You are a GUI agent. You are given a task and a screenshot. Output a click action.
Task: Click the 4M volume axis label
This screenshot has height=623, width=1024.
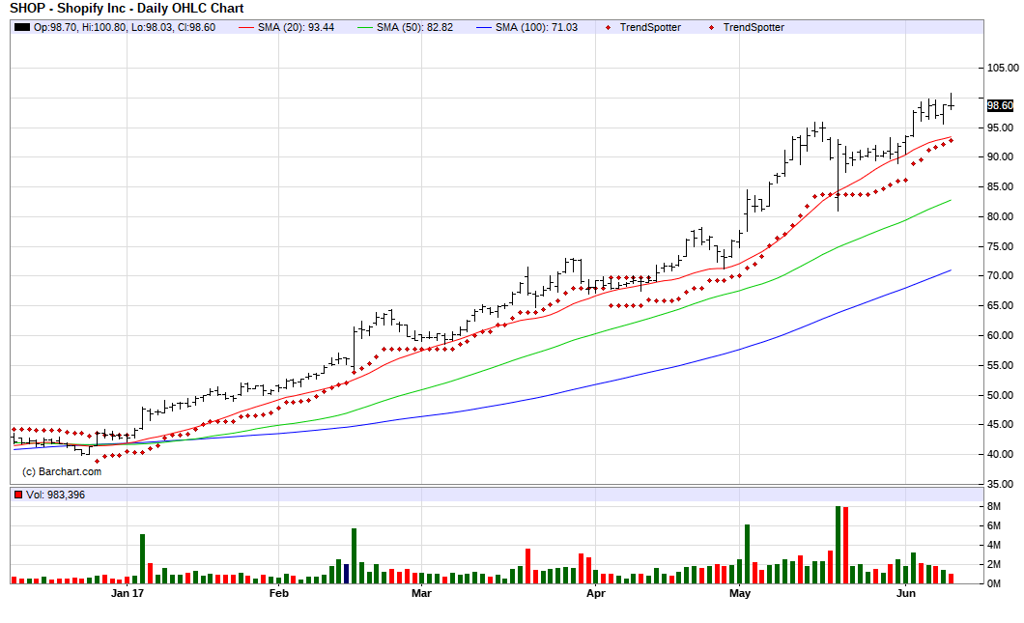(993, 546)
